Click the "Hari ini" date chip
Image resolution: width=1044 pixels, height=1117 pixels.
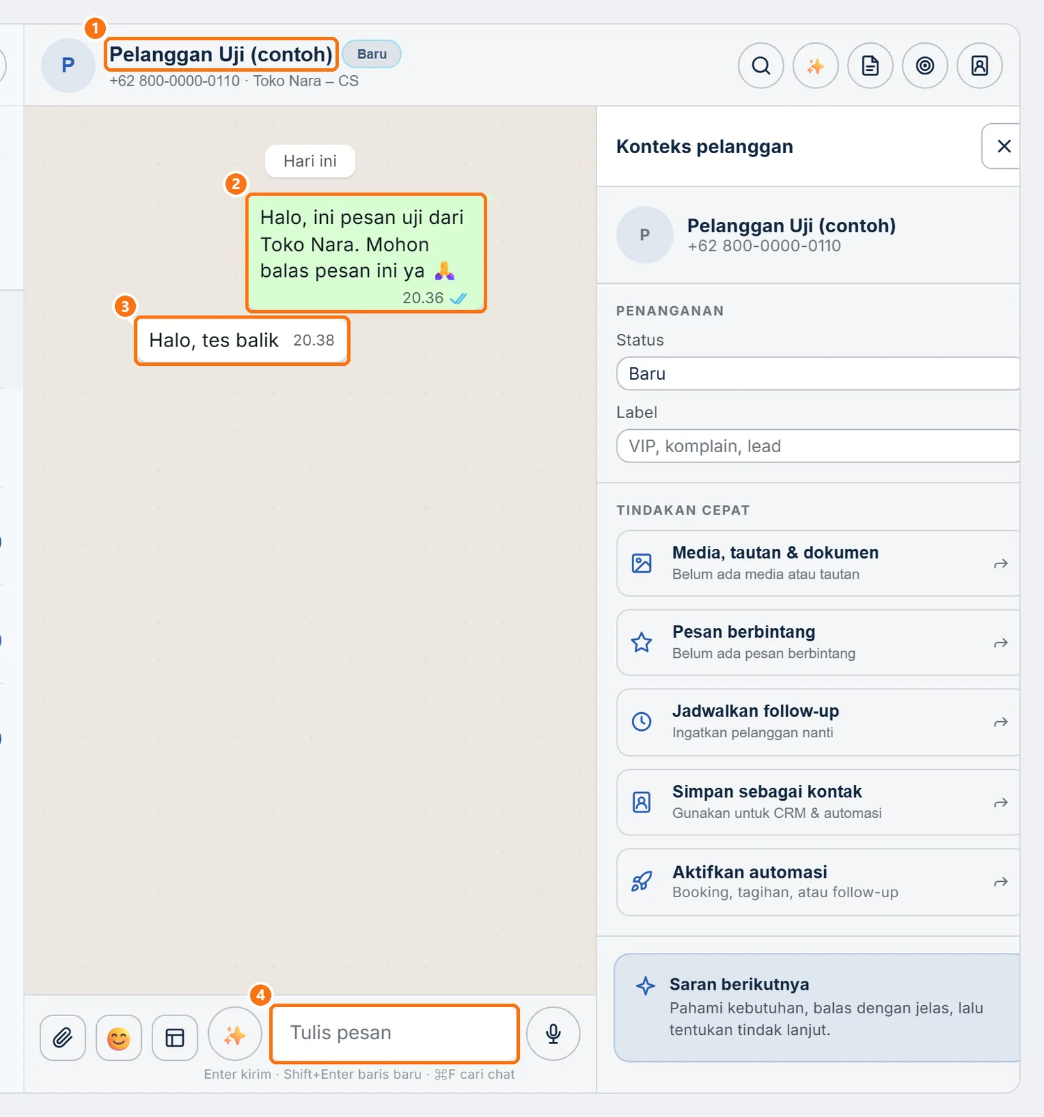[x=310, y=161]
